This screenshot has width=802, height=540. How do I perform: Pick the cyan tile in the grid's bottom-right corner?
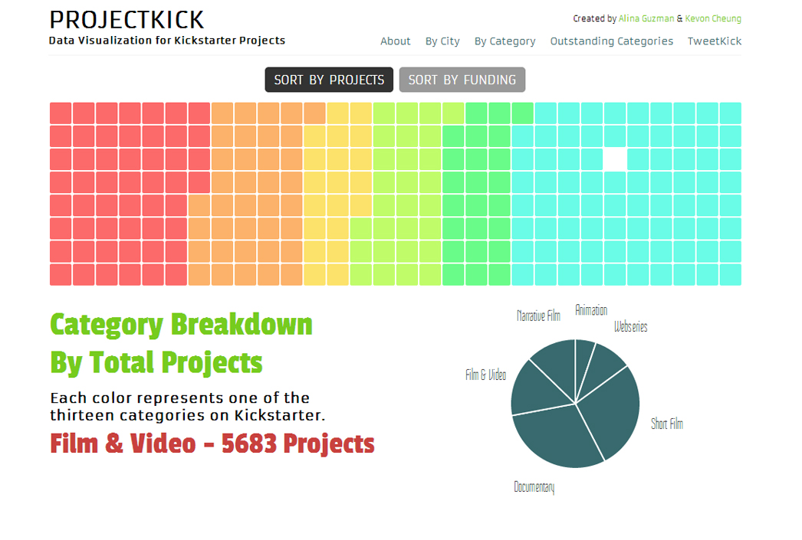click(731, 274)
